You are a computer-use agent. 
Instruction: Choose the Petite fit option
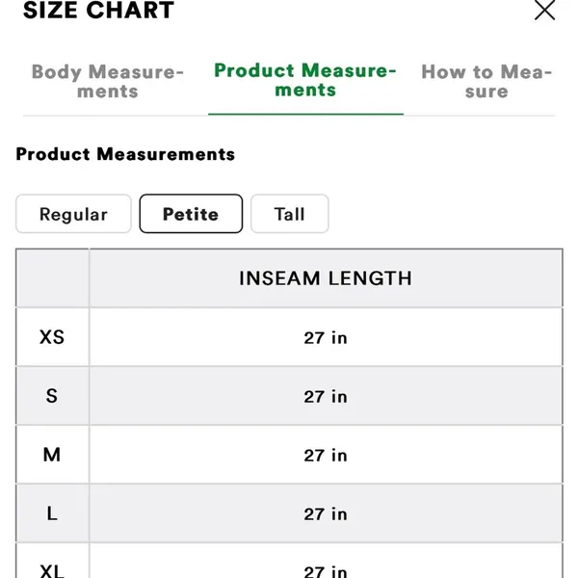[191, 214]
